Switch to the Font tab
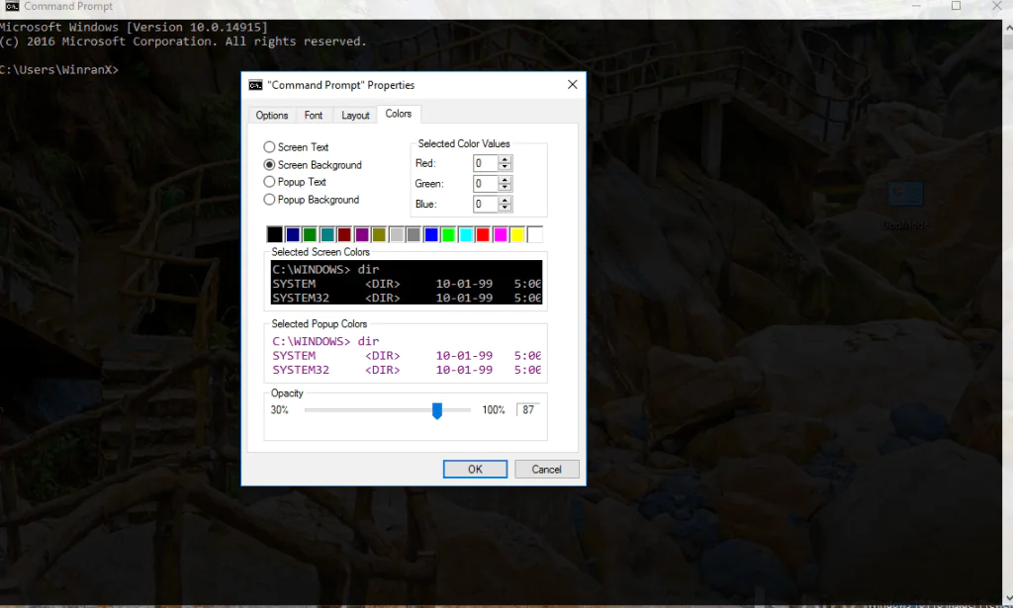The height and width of the screenshot is (608, 1013). coord(314,116)
